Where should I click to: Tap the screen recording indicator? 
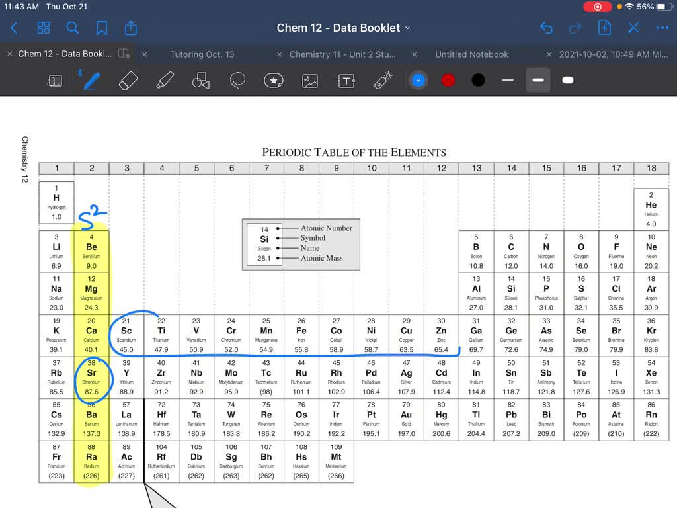(x=597, y=7)
